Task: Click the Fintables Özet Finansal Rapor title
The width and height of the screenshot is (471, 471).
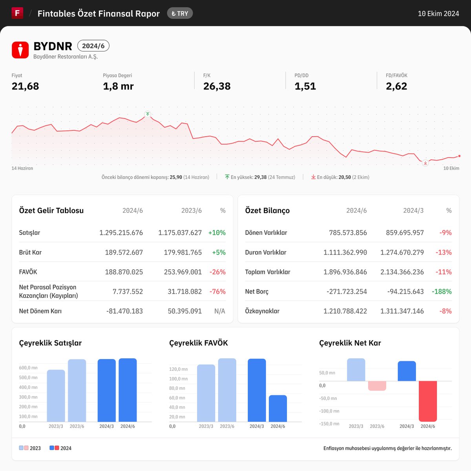Action: point(99,14)
